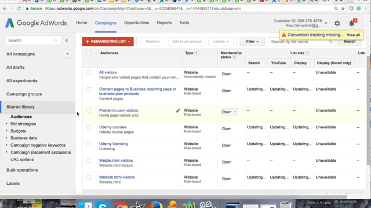
Task: Go to the Home tab
Action: tap(81, 23)
